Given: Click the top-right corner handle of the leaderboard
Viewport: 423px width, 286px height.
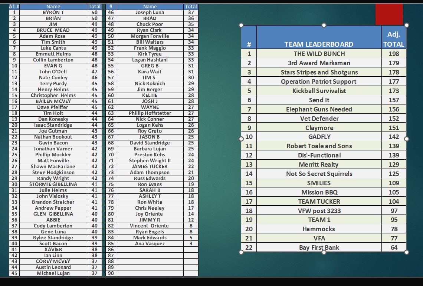Looking at the screenshot, I should (407, 25).
